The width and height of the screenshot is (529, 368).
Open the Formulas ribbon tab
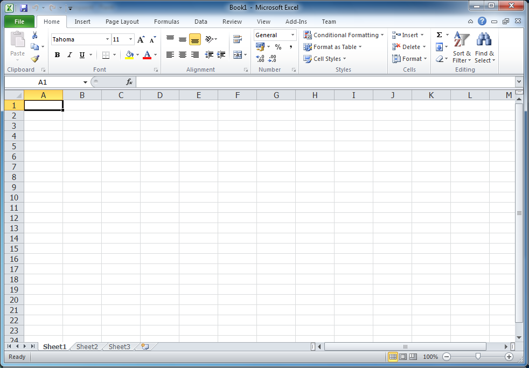[x=166, y=22]
